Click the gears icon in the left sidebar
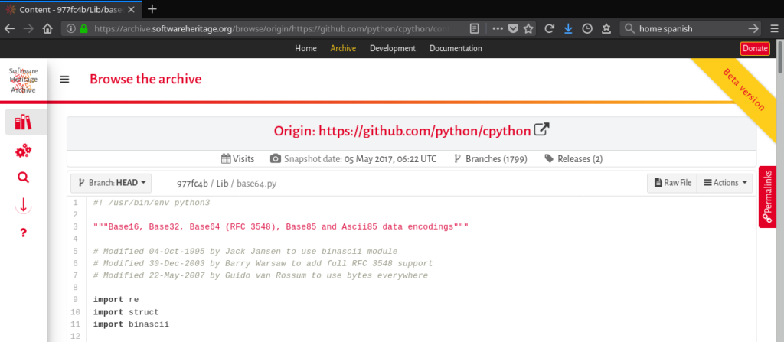 (23, 151)
